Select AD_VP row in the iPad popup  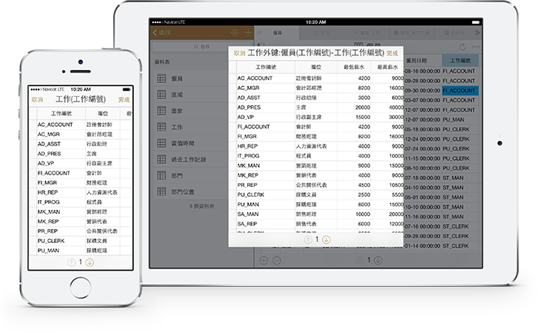tap(316, 117)
